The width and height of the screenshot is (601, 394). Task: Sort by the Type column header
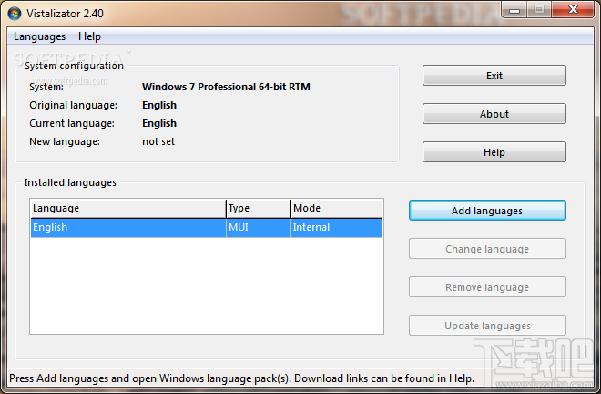(x=259, y=208)
